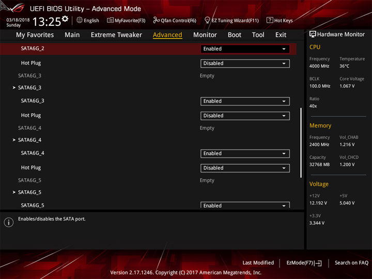372x279 pixels.
Task: Click the EZ Tuning Wizard bulb icon
Action: pyautogui.click(x=207, y=20)
